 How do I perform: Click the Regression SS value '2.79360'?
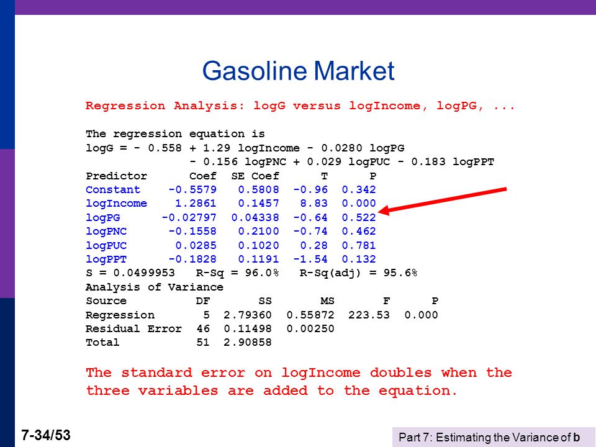click(248, 315)
